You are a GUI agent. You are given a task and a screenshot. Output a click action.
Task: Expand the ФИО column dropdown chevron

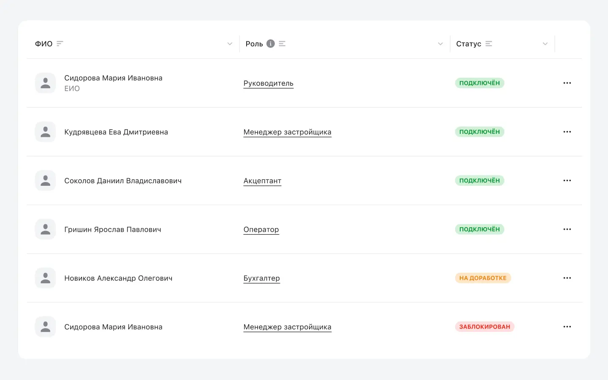(x=230, y=44)
